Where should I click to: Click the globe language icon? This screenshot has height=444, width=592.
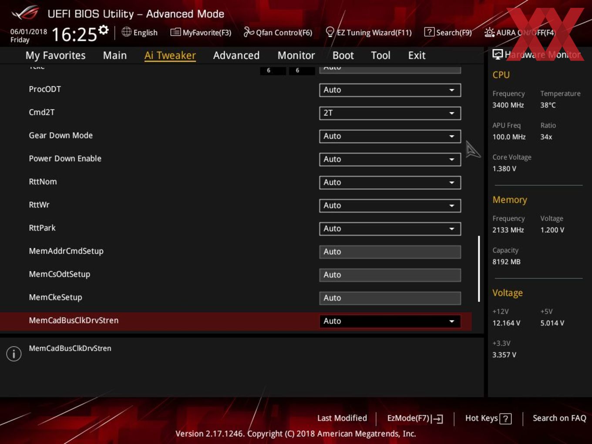pyautogui.click(x=127, y=32)
